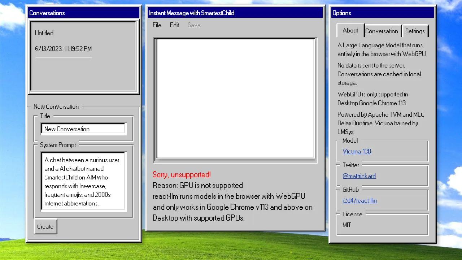462x260 pixels.
Task: Select the Untitled conversation entry
Action: (x=44, y=33)
